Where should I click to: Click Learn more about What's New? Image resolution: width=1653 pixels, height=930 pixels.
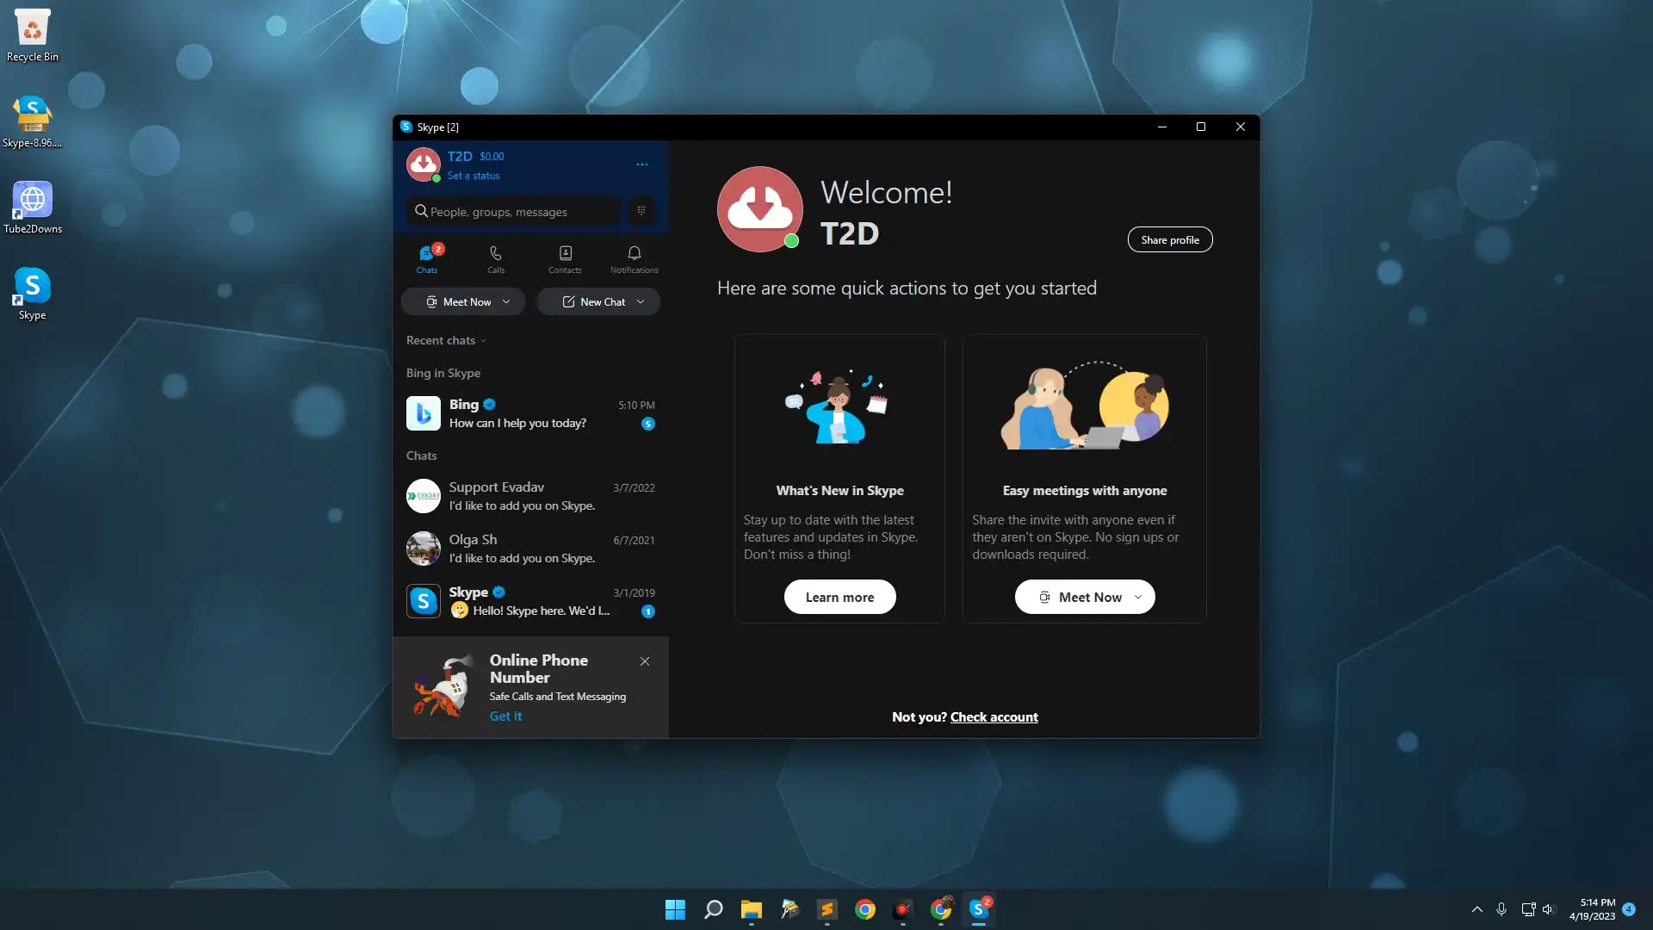pos(839,598)
